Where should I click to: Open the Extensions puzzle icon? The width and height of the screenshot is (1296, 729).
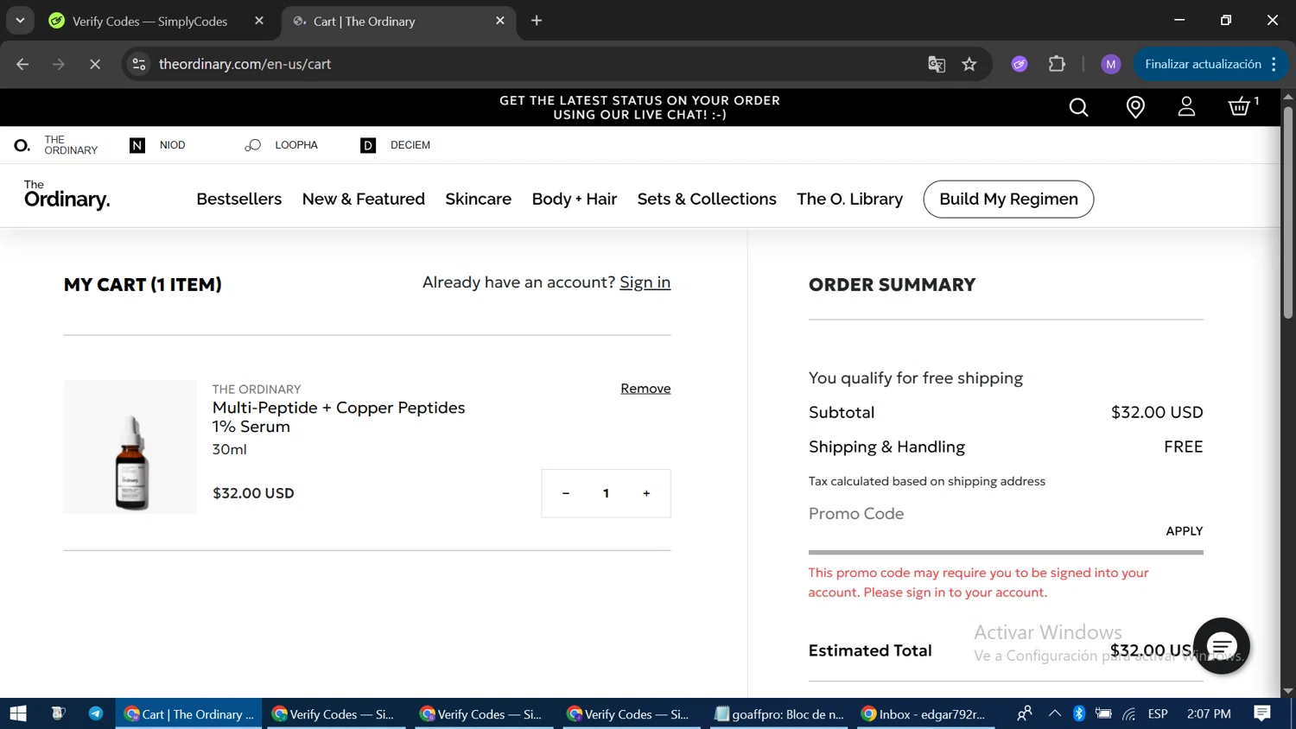[x=1057, y=64]
